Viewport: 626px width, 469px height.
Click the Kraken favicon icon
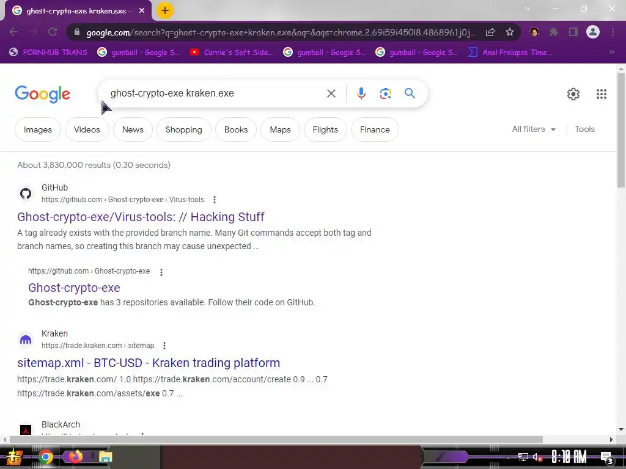coord(26,340)
